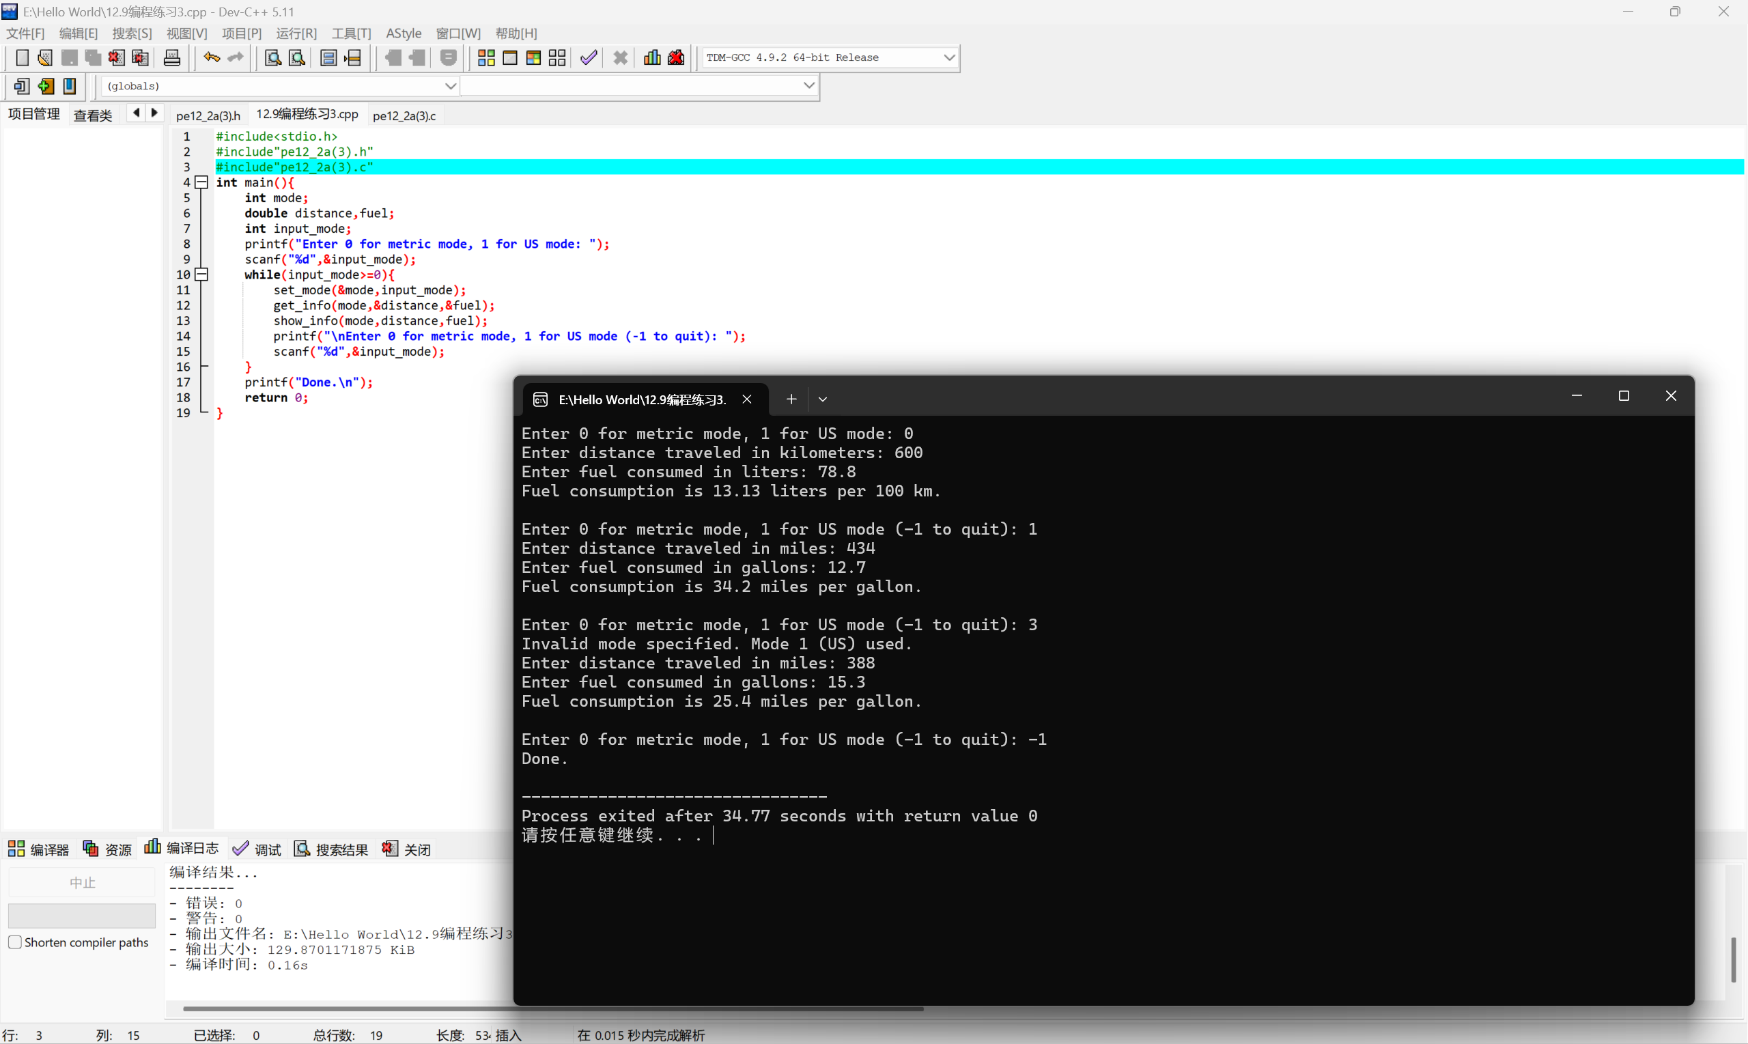Open the TDM-GCC compiler selection dropdown

pos(948,57)
